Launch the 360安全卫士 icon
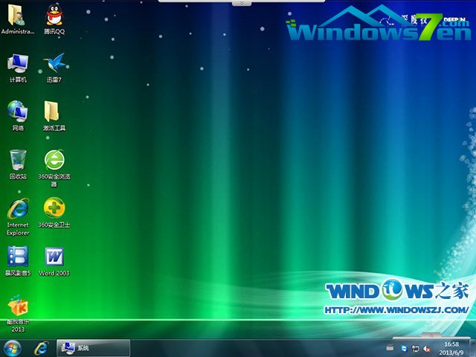Screen dimensions: 476x357 click(x=54, y=213)
